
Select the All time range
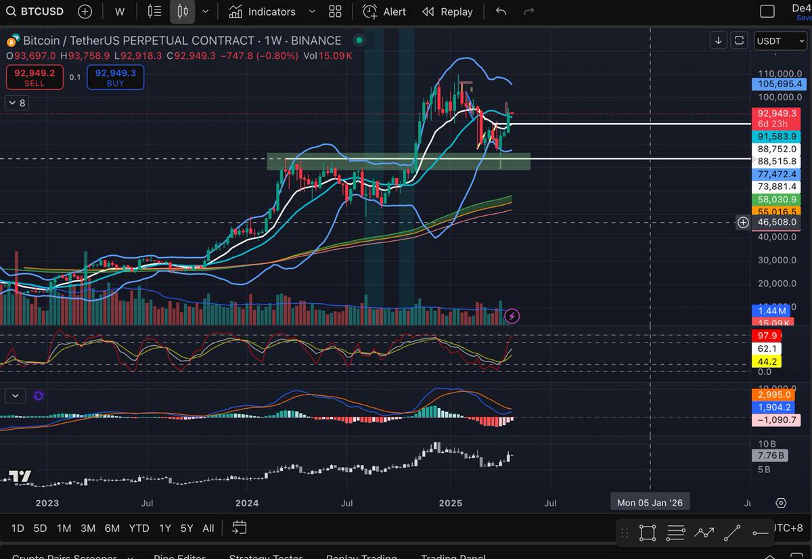pos(208,528)
